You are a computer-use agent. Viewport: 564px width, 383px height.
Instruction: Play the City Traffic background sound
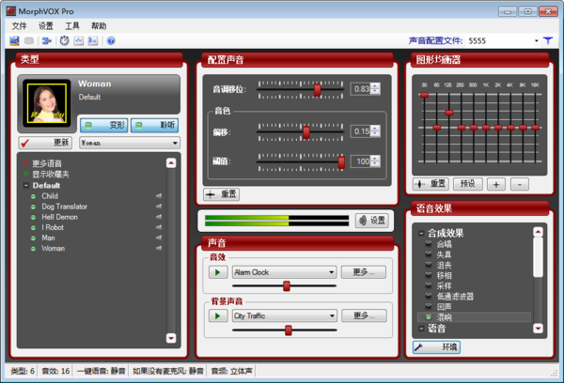tap(218, 315)
